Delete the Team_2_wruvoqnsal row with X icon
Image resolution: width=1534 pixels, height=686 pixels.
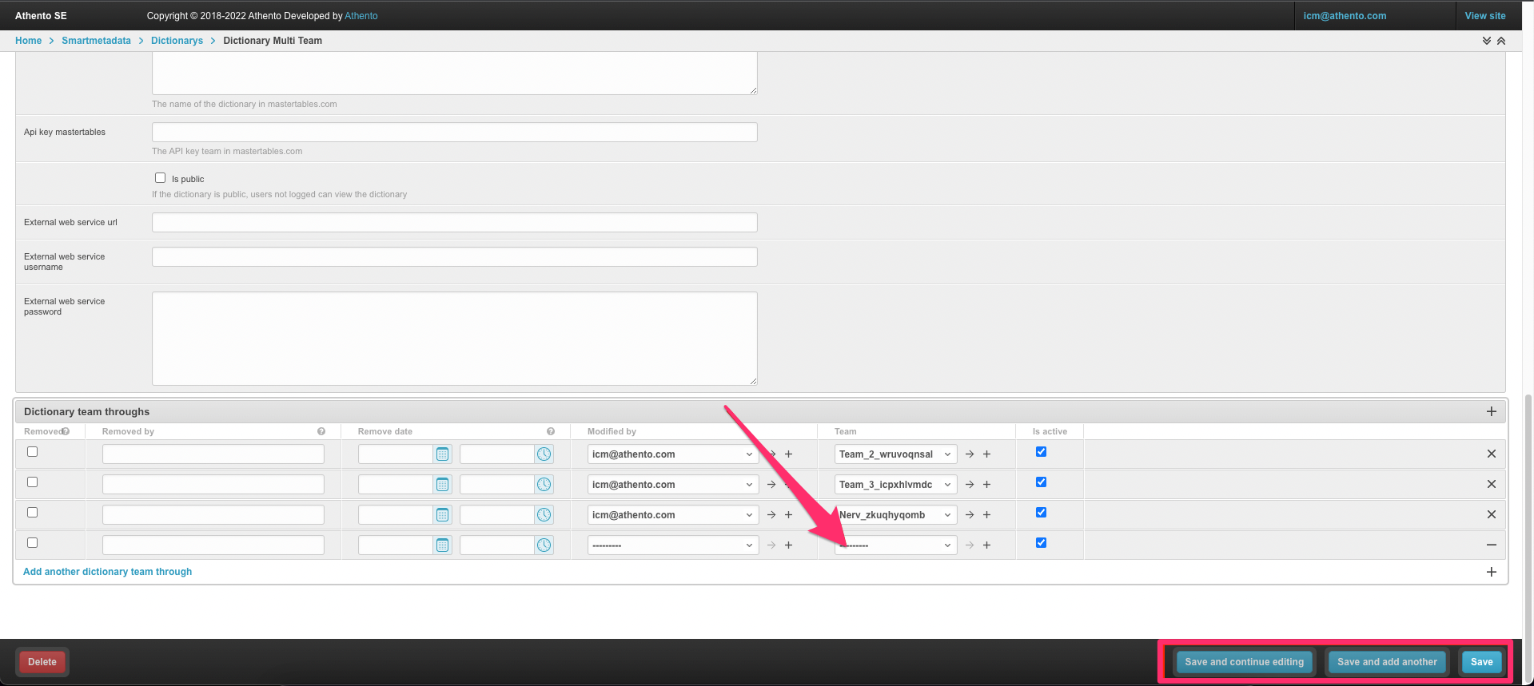(1491, 454)
